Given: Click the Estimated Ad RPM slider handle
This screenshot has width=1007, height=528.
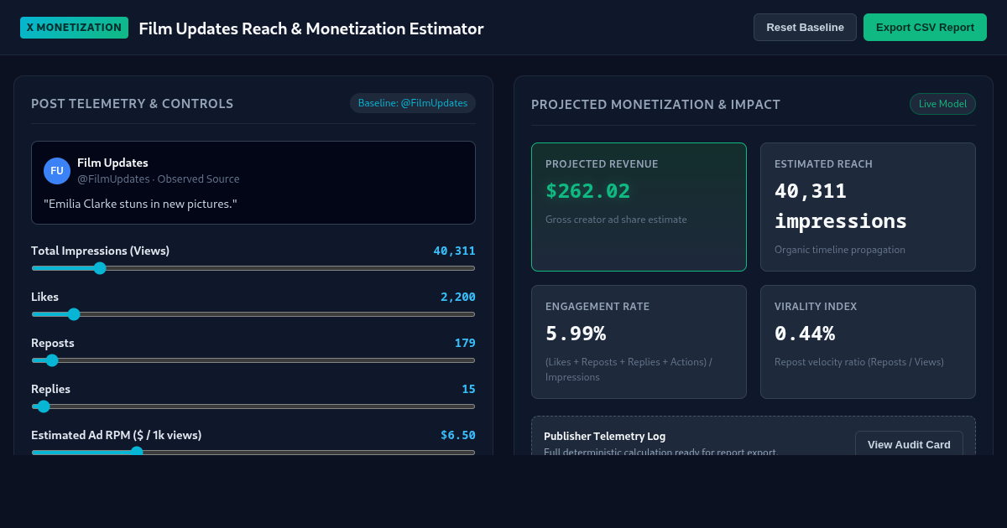Looking at the screenshot, I should click(x=137, y=452).
